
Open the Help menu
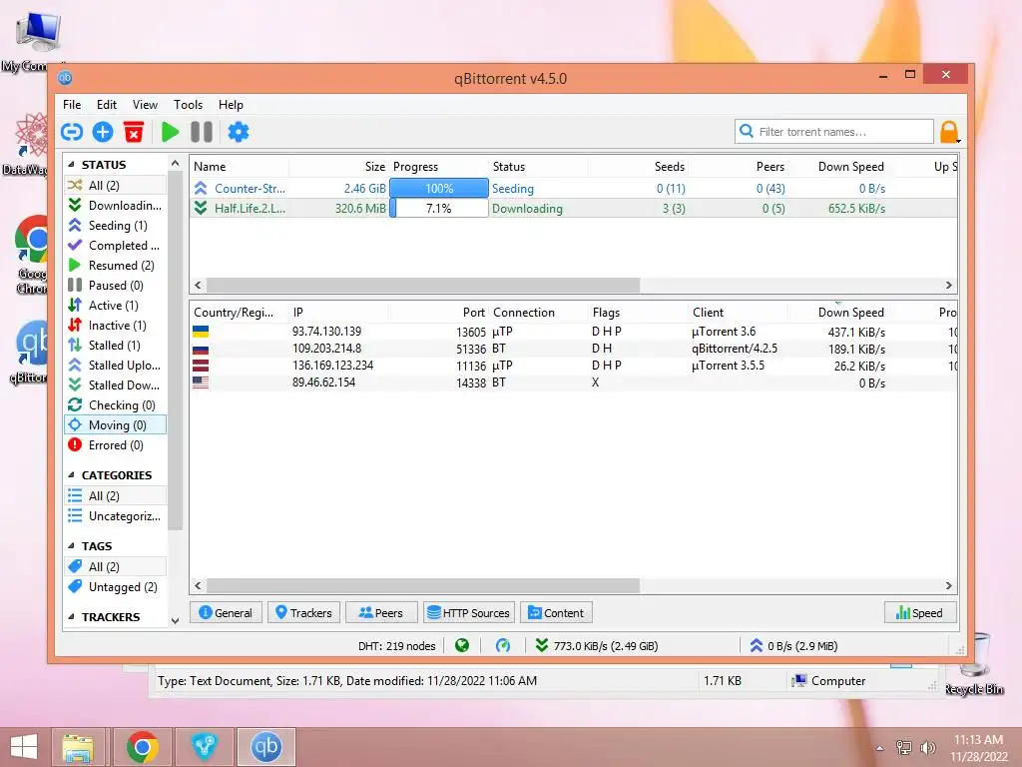231,104
